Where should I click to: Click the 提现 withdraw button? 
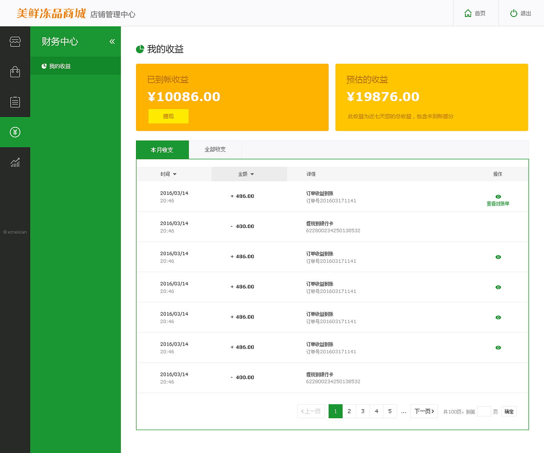168,116
